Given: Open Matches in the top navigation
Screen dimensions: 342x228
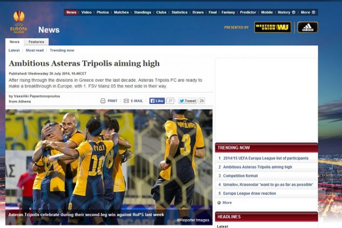Looking at the screenshot, I should (121, 12).
